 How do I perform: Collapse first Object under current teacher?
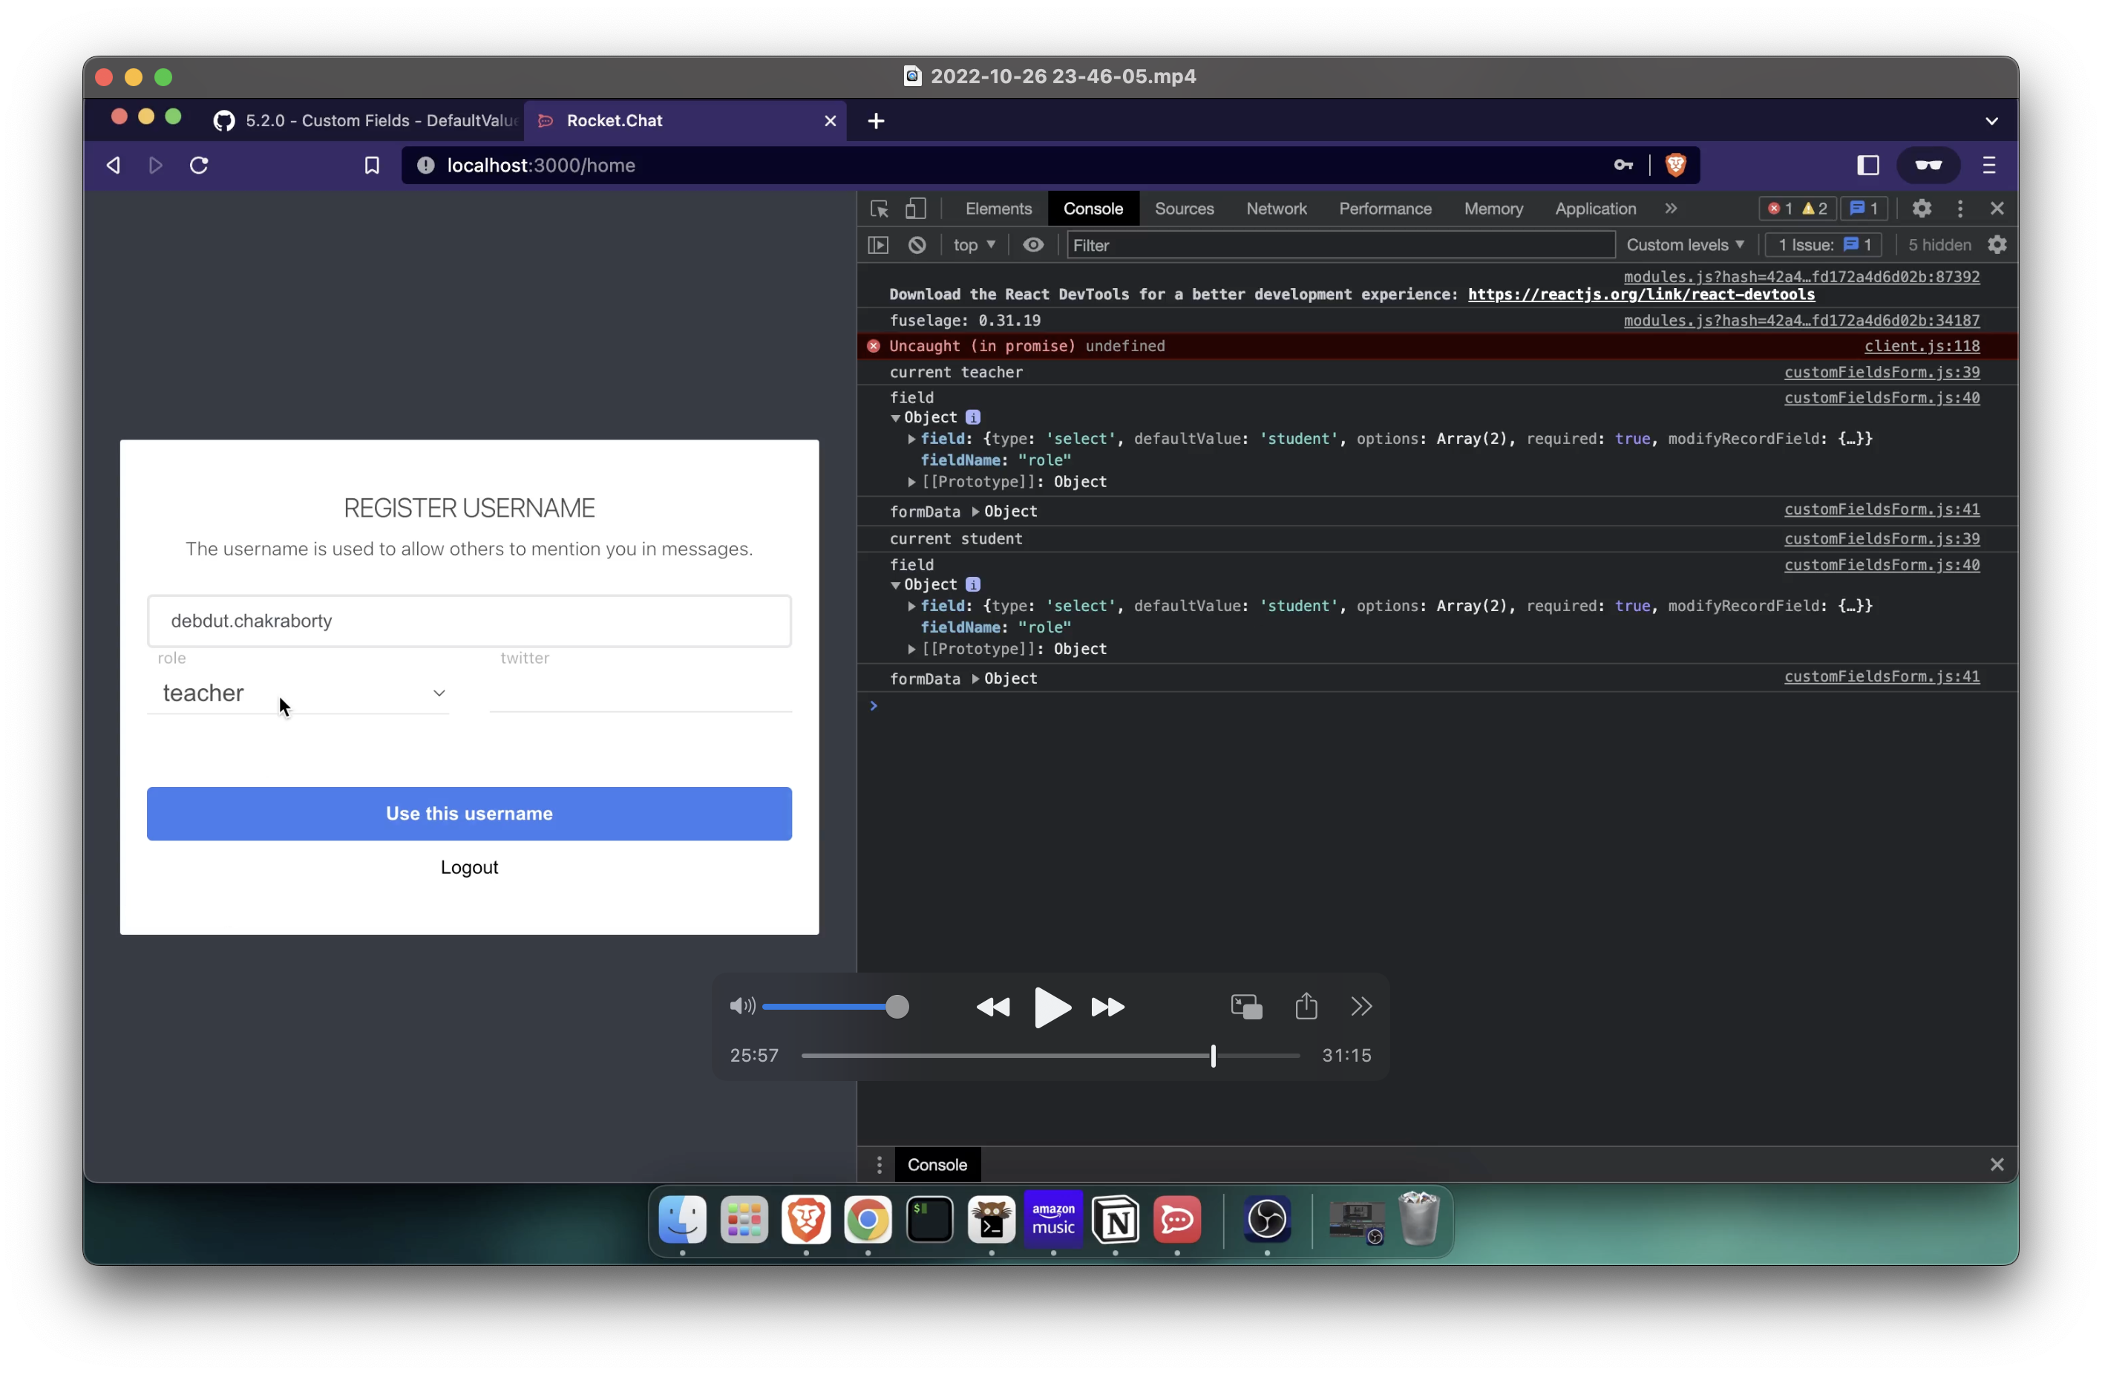click(896, 418)
